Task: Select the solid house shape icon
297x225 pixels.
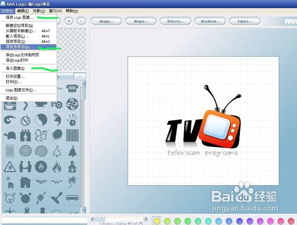Action: pyautogui.click(x=26, y=182)
